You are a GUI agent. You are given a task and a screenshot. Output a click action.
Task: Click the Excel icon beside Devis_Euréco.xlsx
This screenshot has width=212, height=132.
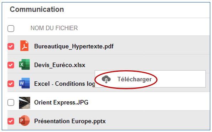point(24,65)
